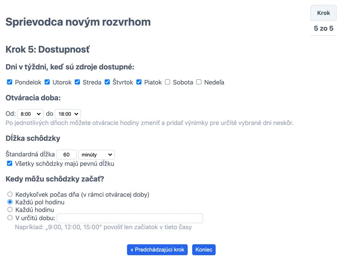This screenshot has height=264, width=344.
Task: Select 'Každú pol hodinu' radio button
Action: tap(10, 202)
